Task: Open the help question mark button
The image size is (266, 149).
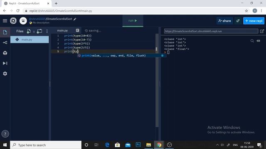Action: tap(5, 134)
